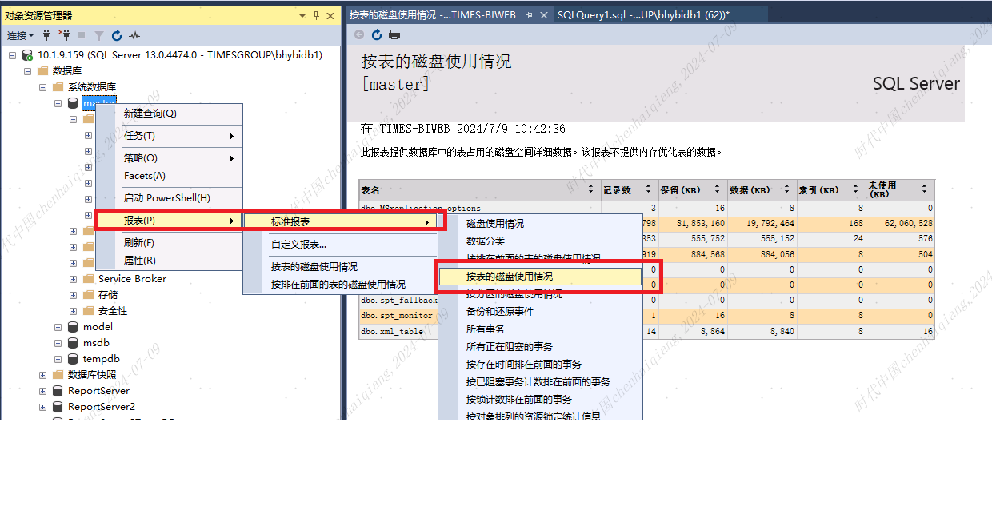The image size is (992, 518).
Task: Select the tempdb database icon
Action: click(73, 359)
